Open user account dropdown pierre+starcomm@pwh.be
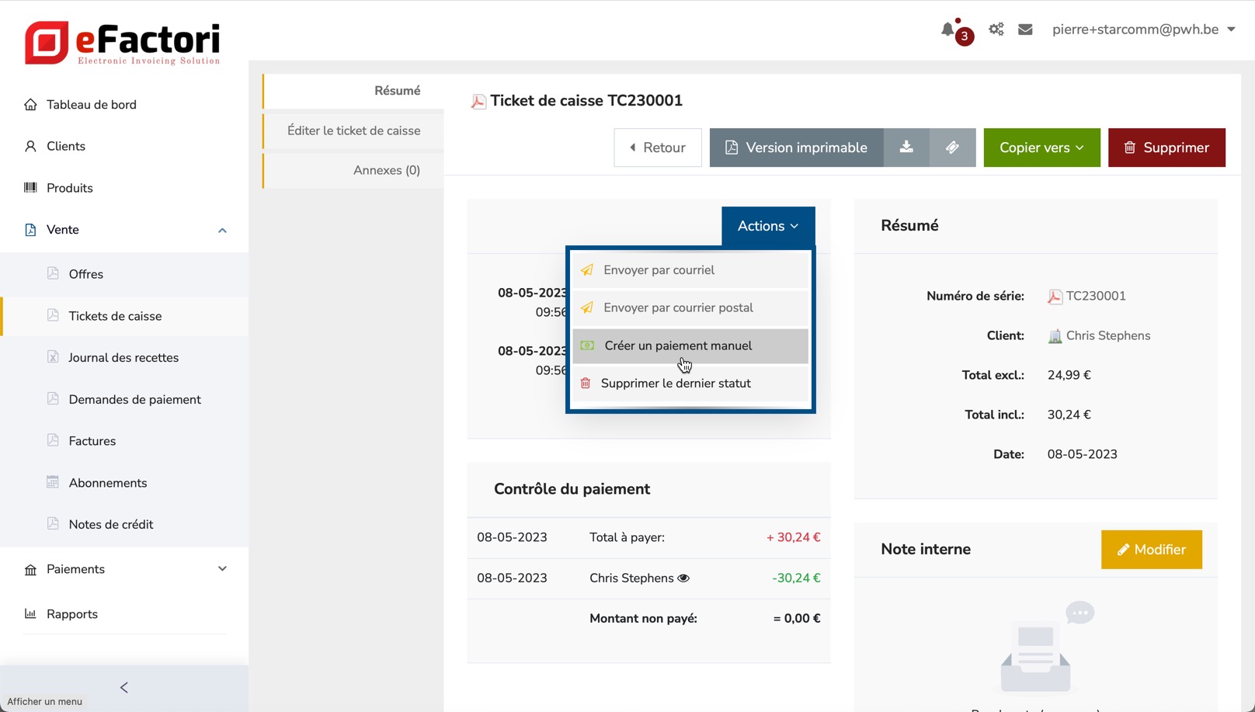Viewport: 1255px width, 712px height. pyautogui.click(x=1143, y=30)
